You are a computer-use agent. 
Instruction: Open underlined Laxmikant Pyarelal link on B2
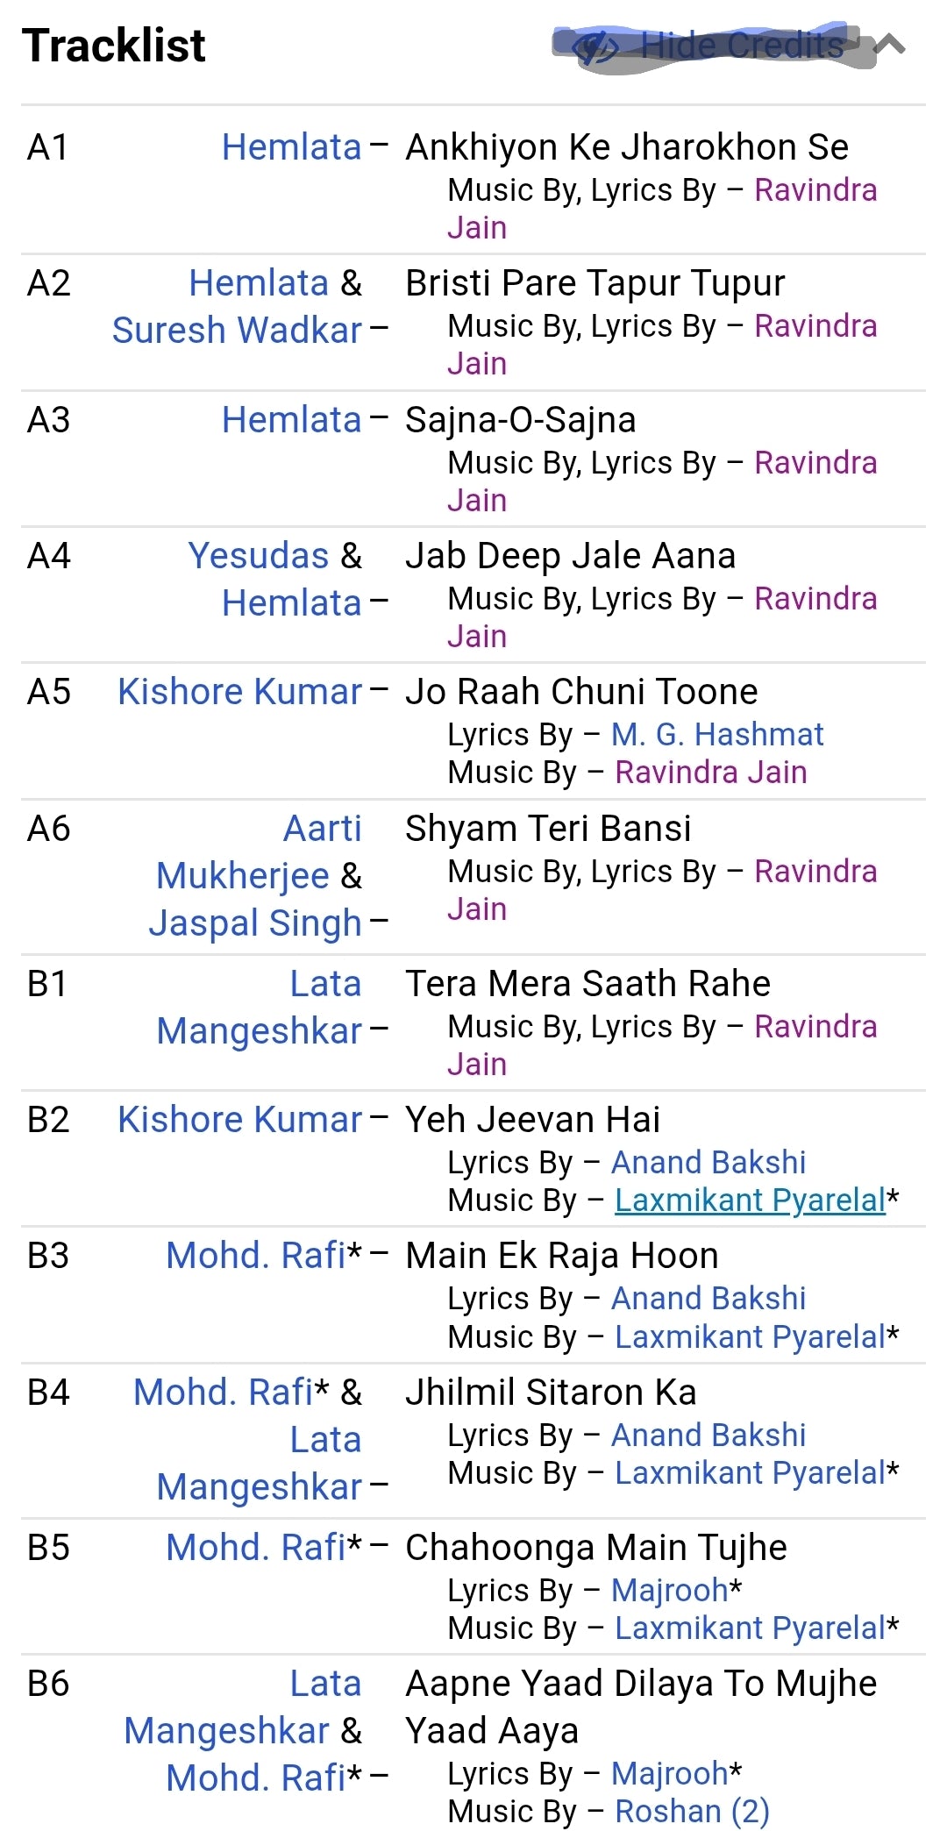(x=750, y=1200)
